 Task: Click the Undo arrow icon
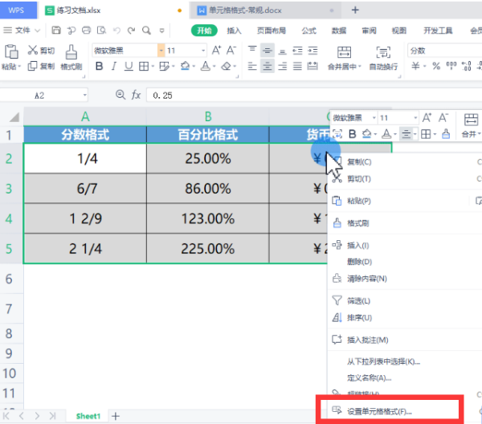tap(116, 30)
